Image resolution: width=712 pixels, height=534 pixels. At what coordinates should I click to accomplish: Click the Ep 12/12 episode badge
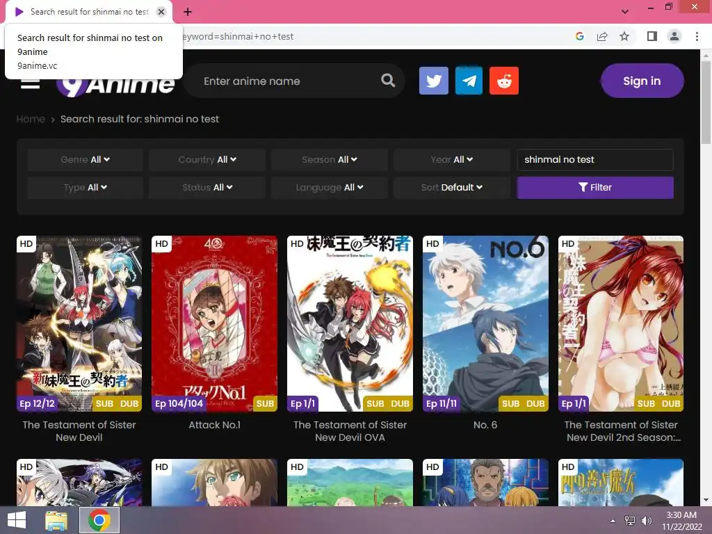pyautogui.click(x=37, y=403)
